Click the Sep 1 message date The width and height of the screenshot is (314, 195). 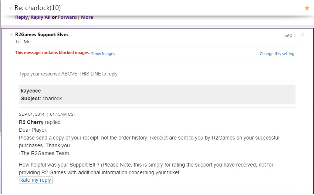pos(290,36)
